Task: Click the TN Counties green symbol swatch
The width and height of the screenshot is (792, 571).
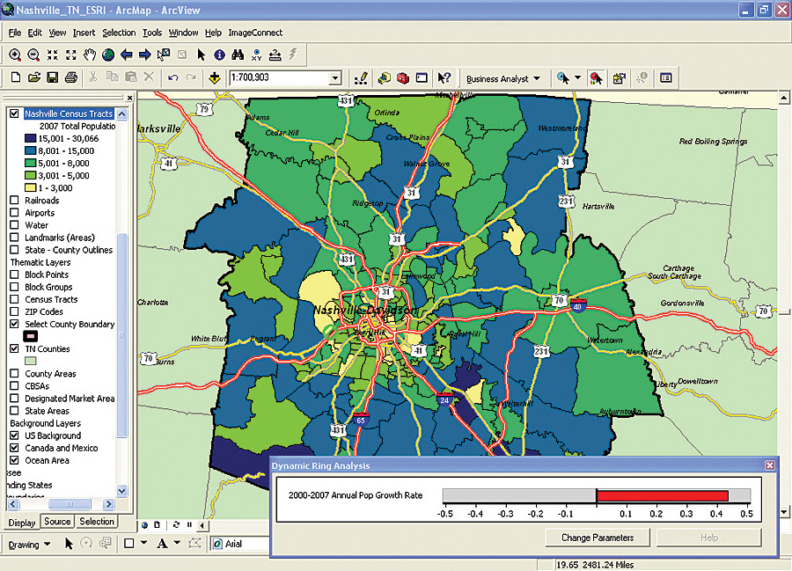Action: coord(30,361)
